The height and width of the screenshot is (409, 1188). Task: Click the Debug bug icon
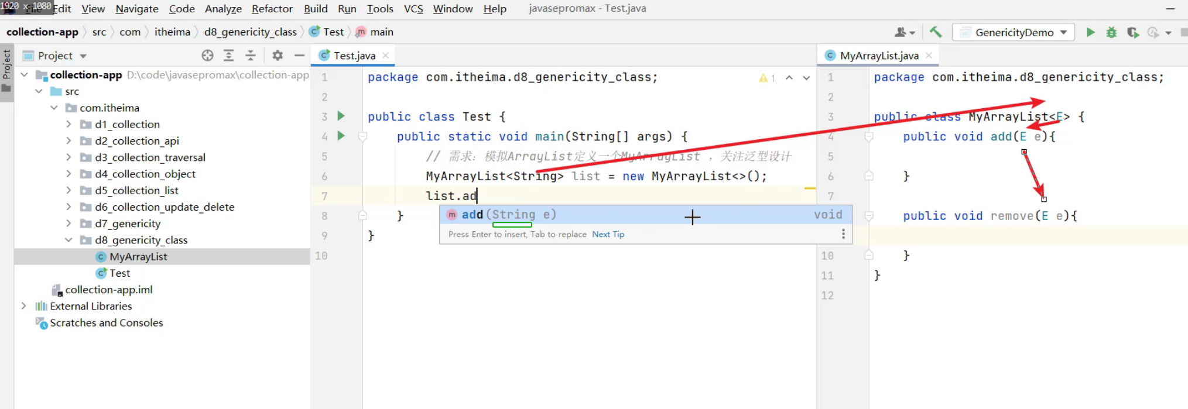(1111, 32)
